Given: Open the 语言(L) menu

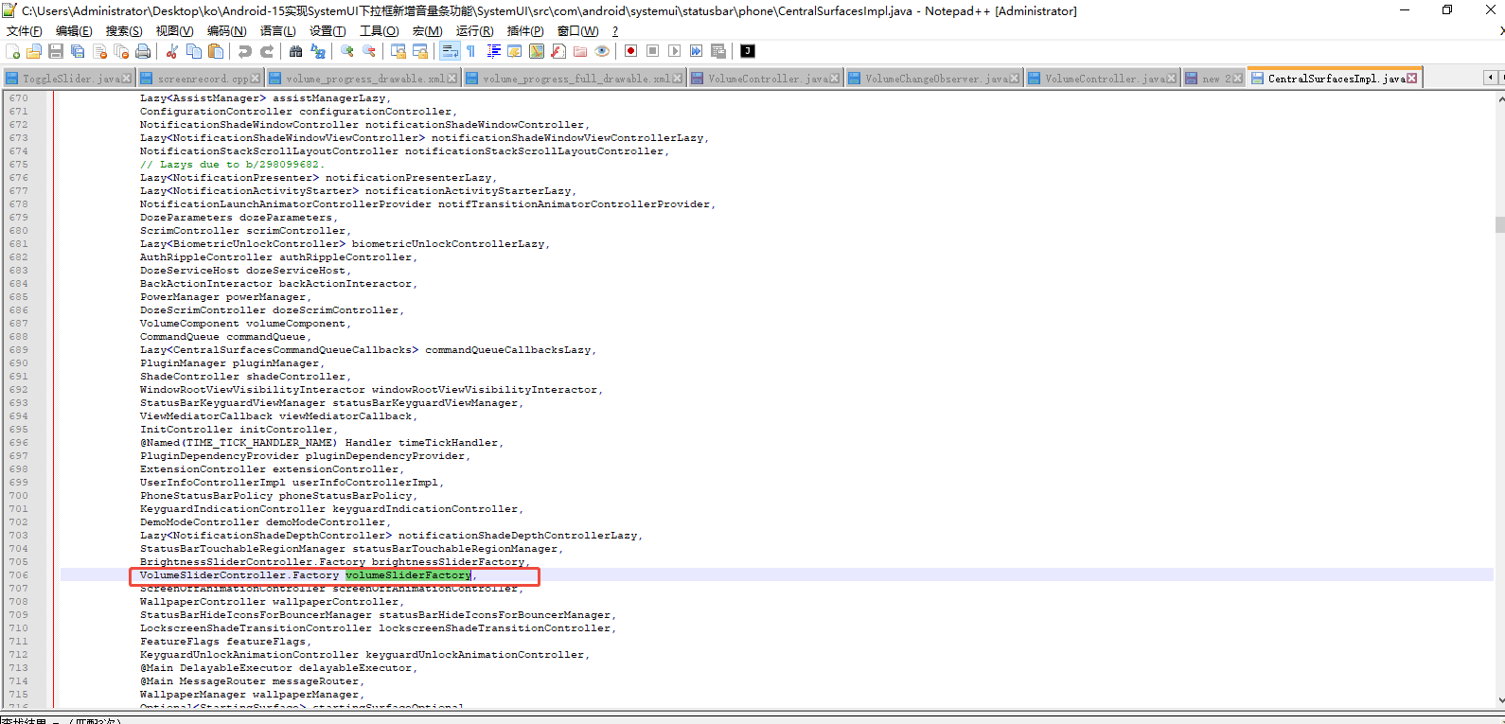Looking at the screenshot, I should click(x=277, y=31).
